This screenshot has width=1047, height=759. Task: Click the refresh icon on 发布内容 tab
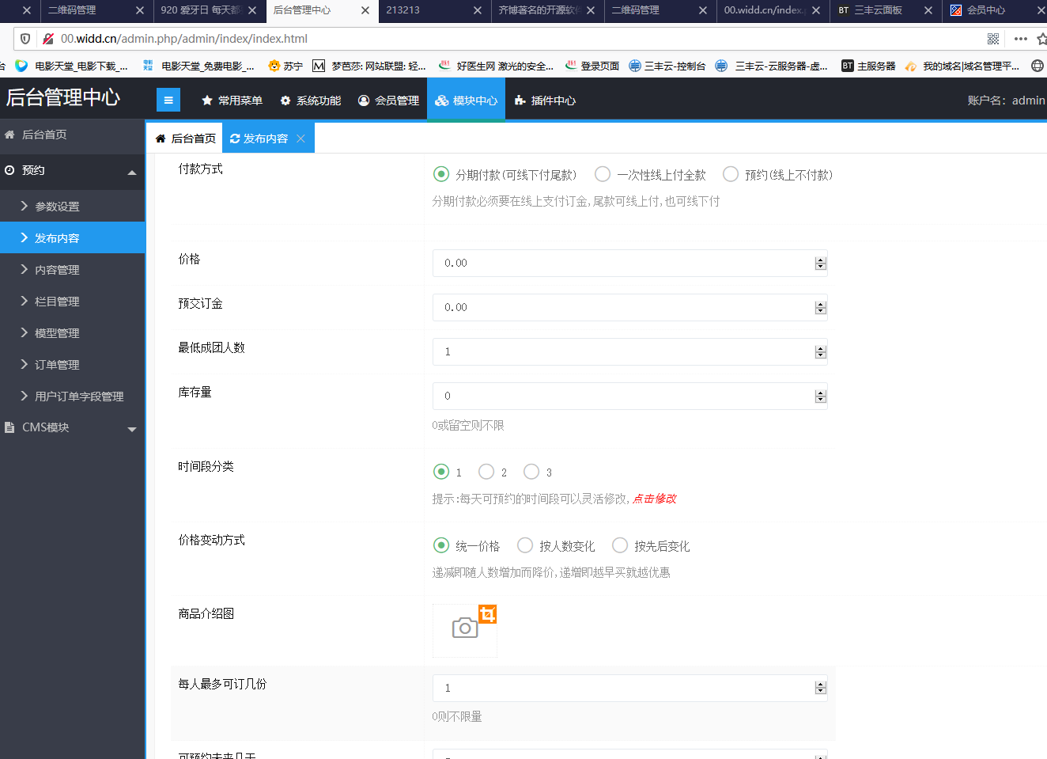[x=235, y=139]
